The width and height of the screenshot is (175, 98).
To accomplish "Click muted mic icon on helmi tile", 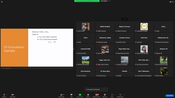I will (x=77, y=42).
